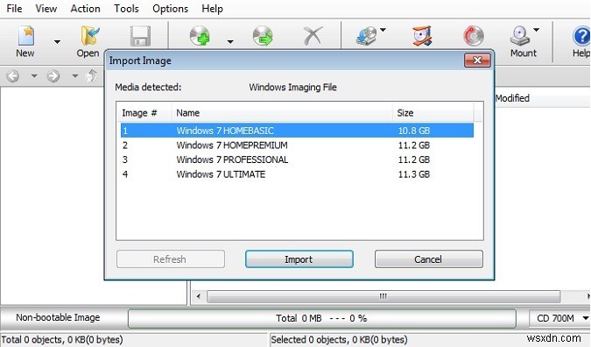
Task: Open the Action menu
Action: point(85,9)
